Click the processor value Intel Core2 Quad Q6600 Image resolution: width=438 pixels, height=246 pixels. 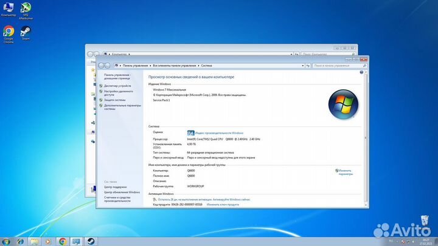[x=223, y=139]
